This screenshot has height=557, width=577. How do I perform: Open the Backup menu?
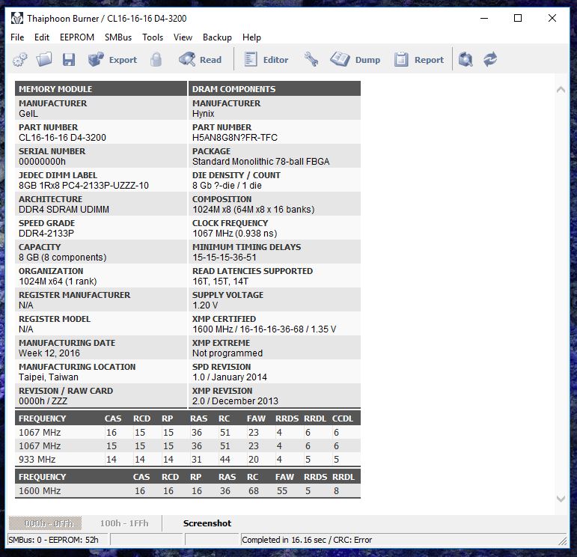pos(217,37)
